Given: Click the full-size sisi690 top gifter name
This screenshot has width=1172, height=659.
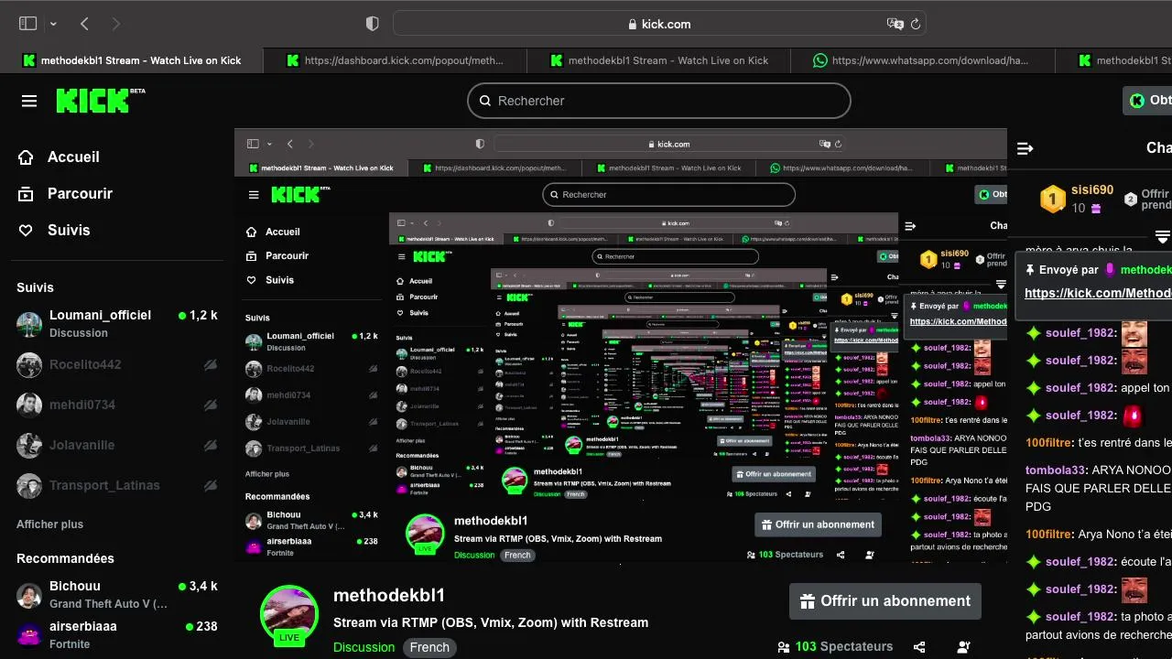Looking at the screenshot, I should (1092, 189).
